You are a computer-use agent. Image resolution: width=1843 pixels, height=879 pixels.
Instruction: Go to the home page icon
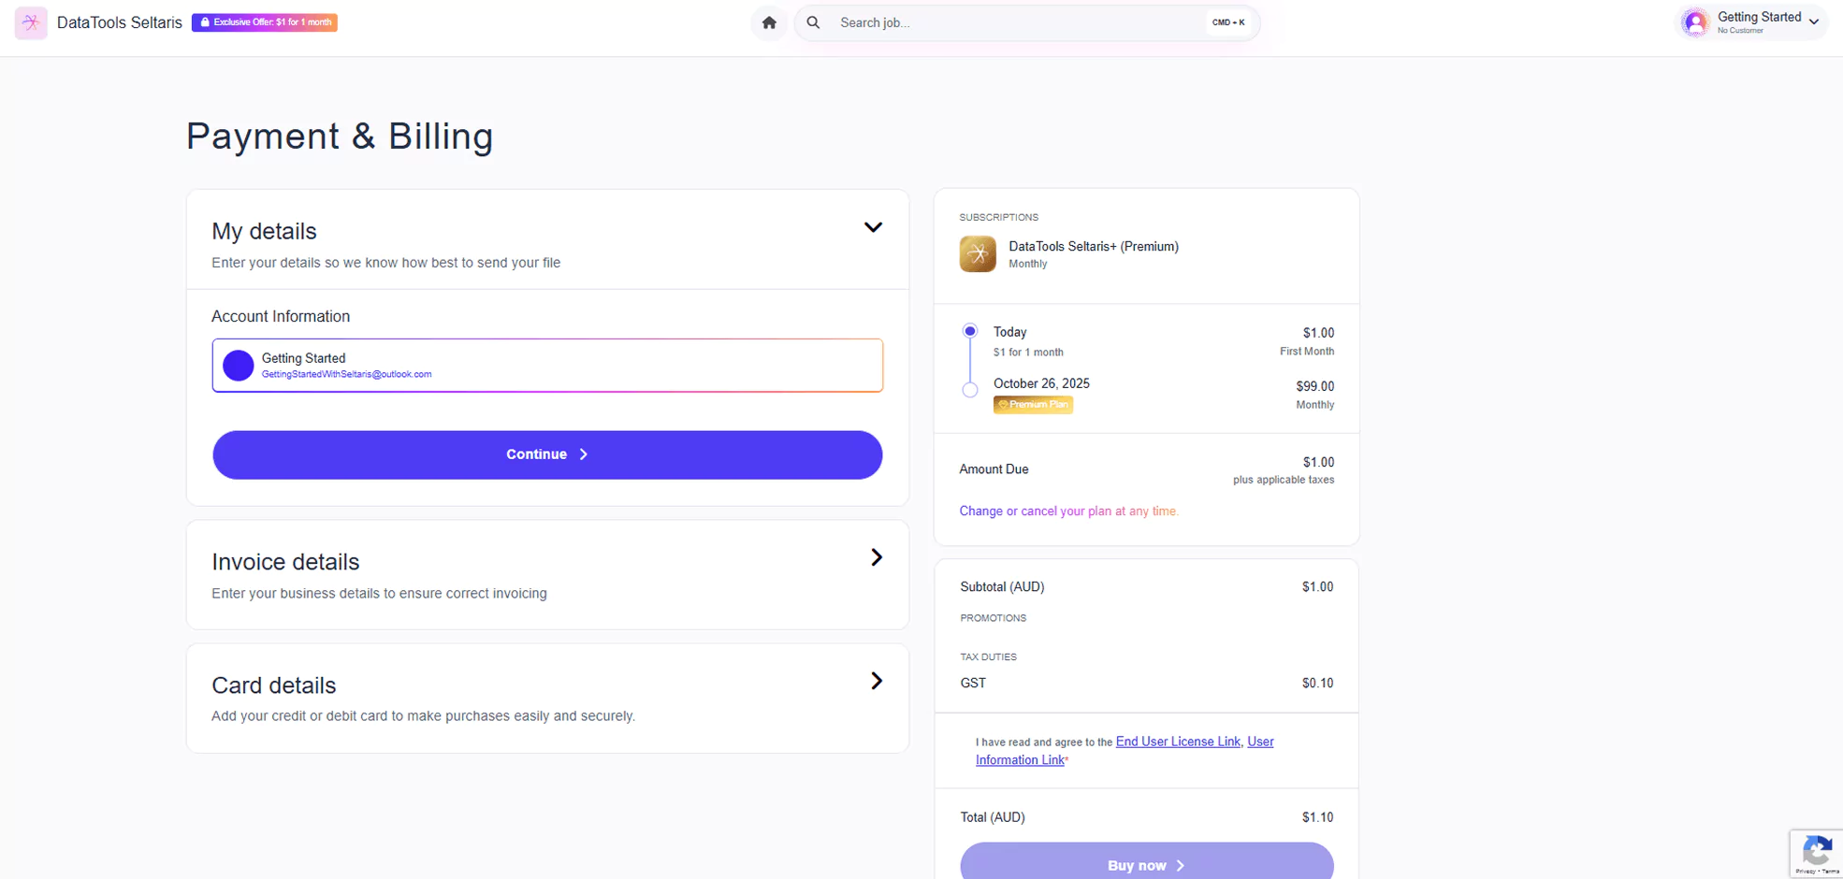(769, 22)
